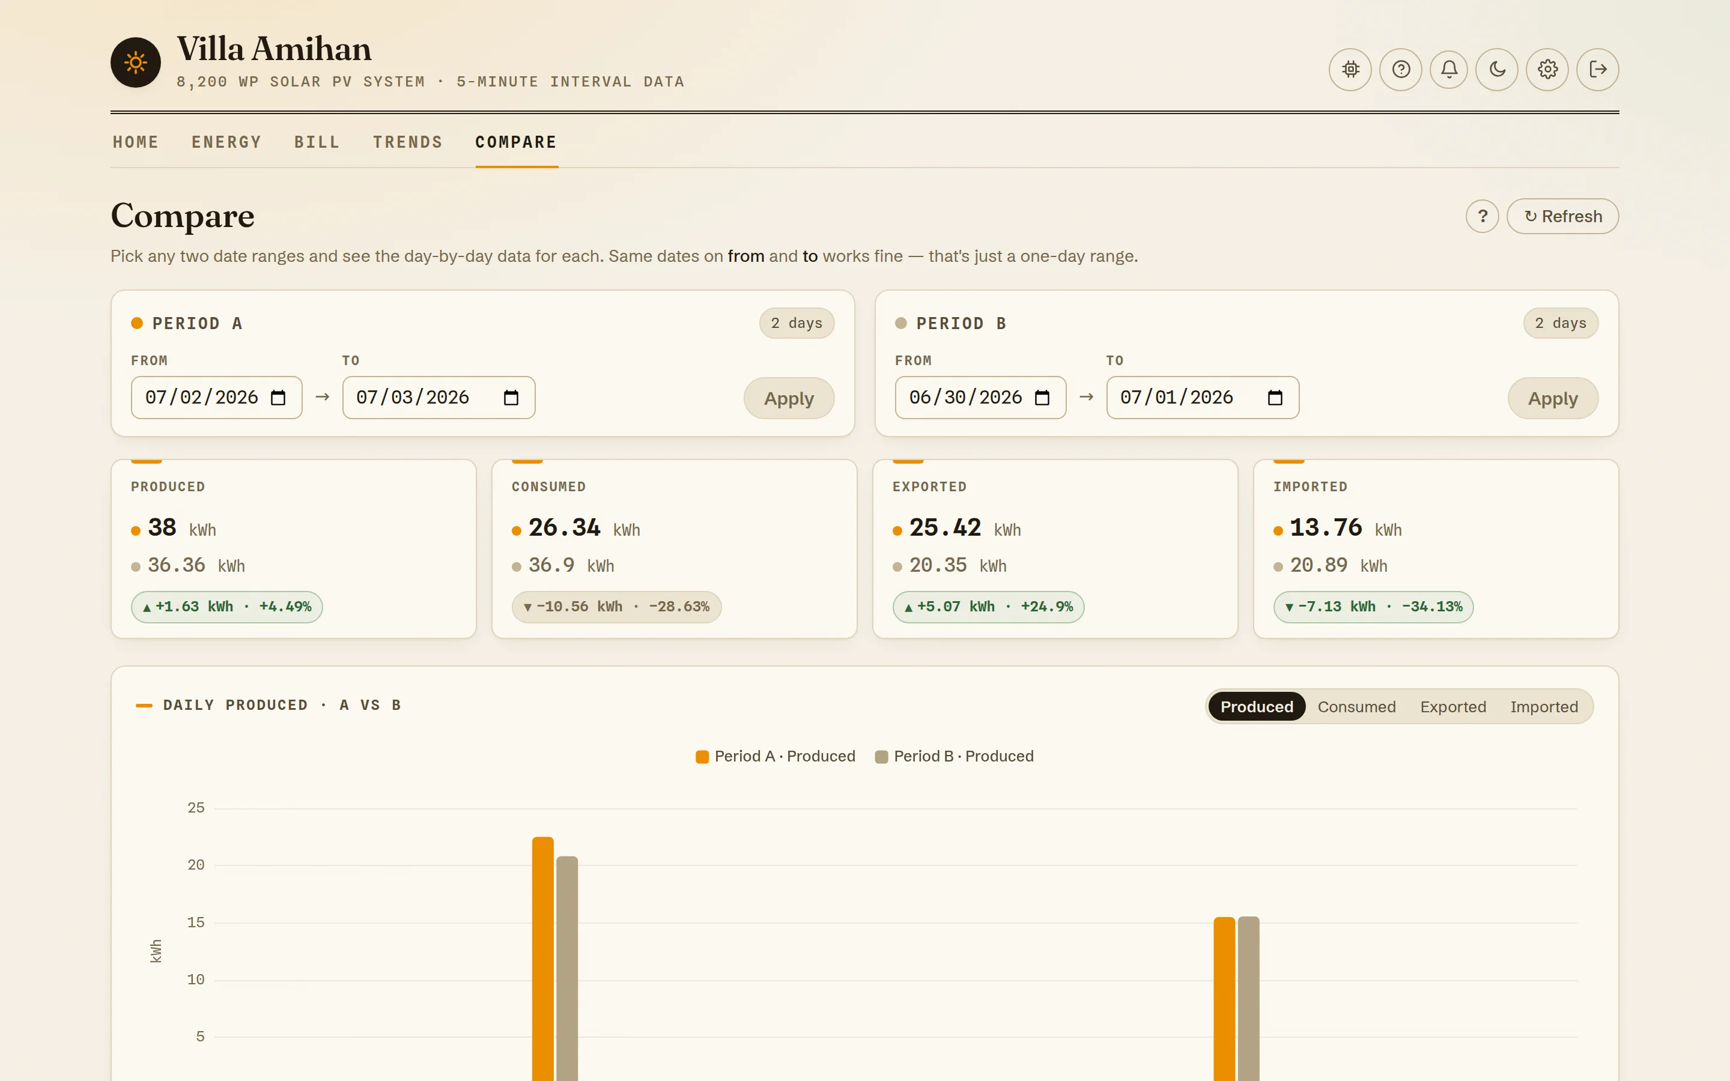Switch chart to Exported
Image resolution: width=1730 pixels, height=1081 pixels.
pos(1452,706)
